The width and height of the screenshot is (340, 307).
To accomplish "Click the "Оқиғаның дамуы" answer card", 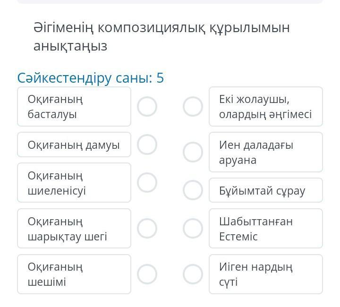I will click(x=74, y=145).
